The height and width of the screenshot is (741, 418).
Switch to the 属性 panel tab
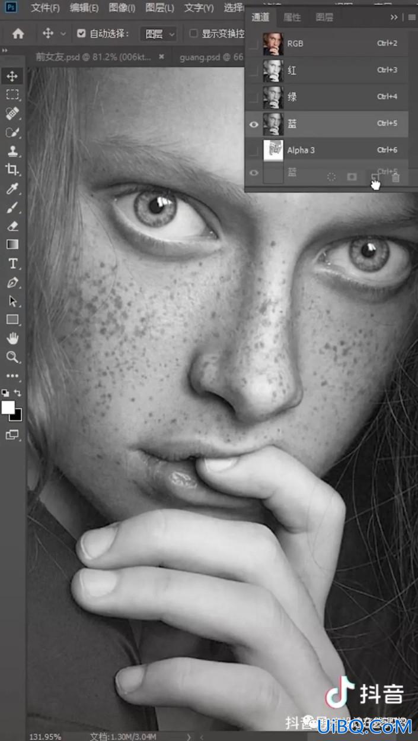(x=292, y=17)
